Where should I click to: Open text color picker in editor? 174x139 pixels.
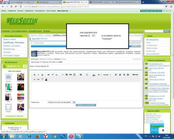pos(94,75)
